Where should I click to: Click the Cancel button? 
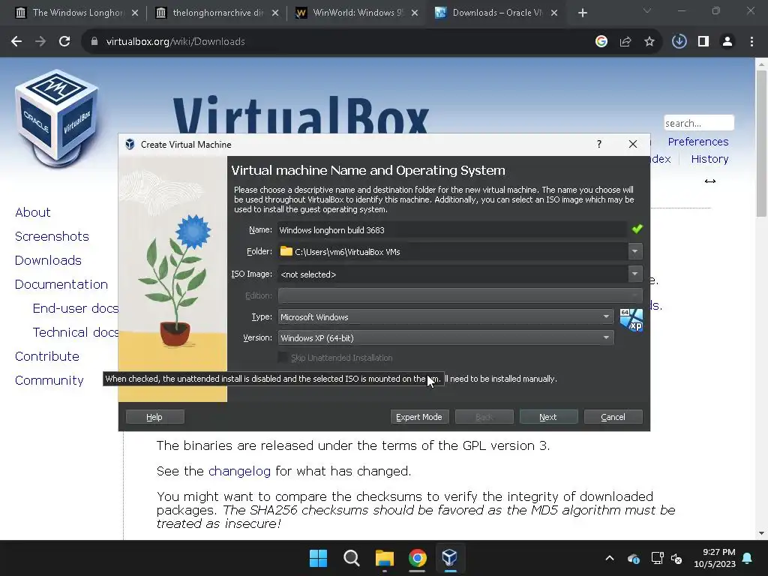click(613, 417)
